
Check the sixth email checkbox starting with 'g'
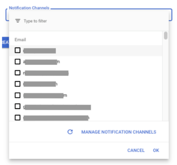click(x=17, y=106)
